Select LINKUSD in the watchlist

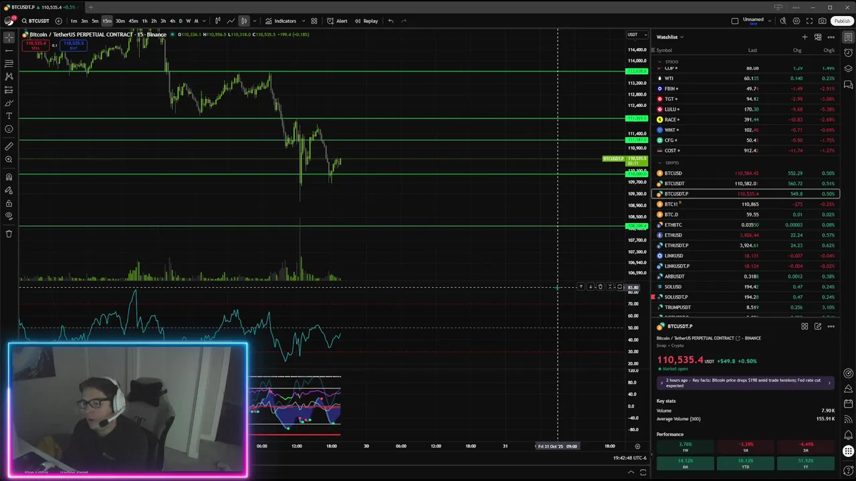tap(745, 256)
